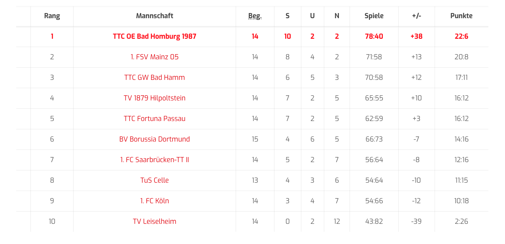The image size is (505, 244).
Task: Open the 1. FC Köln team link
Action: coord(154,201)
